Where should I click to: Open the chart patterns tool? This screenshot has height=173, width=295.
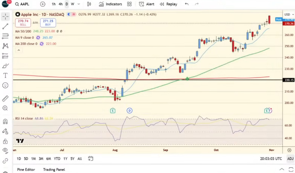click(5, 46)
